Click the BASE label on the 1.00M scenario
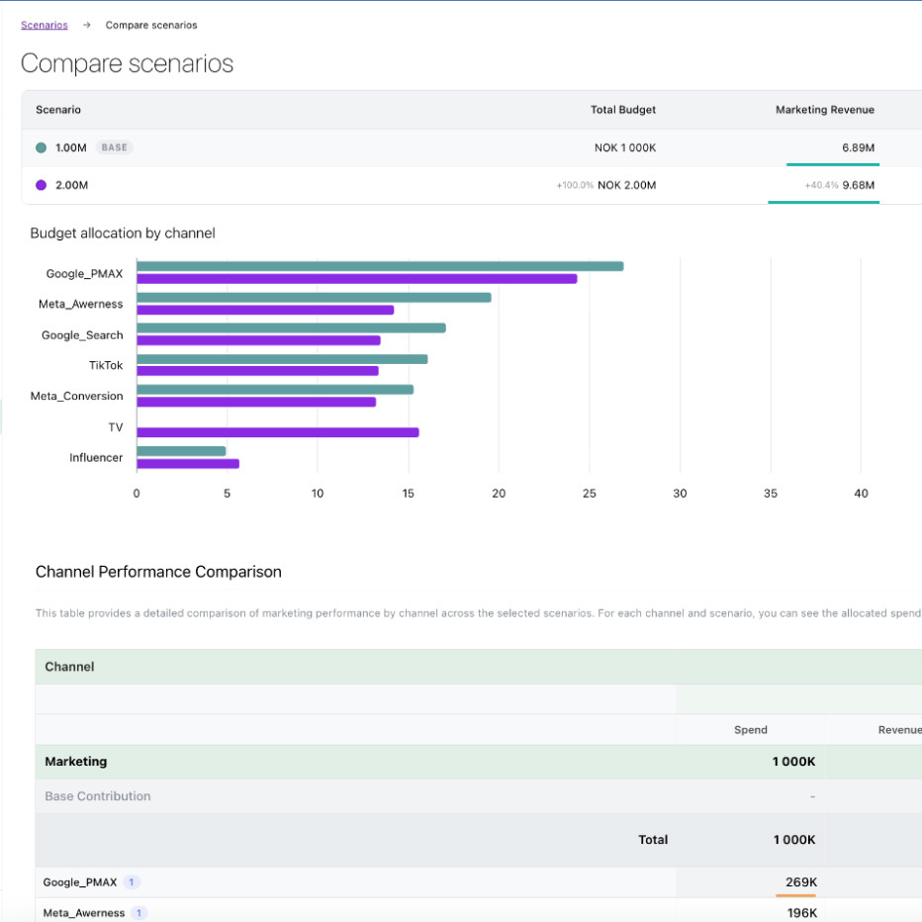Image resolution: width=922 pixels, height=922 pixels. click(x=114, y=147)
